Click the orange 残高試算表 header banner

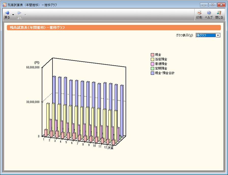pos(114,27)
